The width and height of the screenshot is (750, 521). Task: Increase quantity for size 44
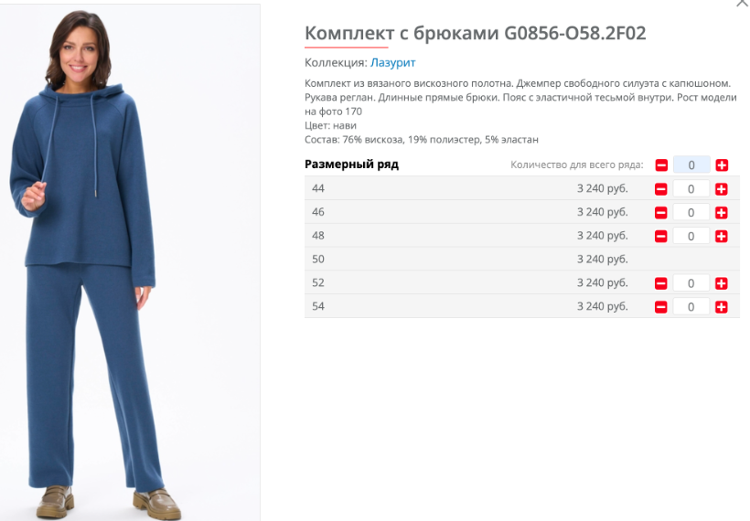pos(722,189)
